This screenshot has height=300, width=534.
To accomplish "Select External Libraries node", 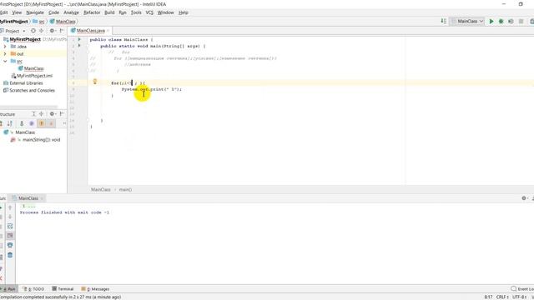I will click(26, 83).
